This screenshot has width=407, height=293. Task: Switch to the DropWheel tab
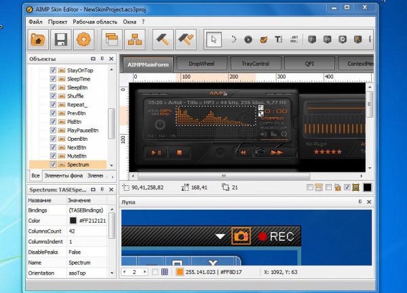click(x=201, y=64)
